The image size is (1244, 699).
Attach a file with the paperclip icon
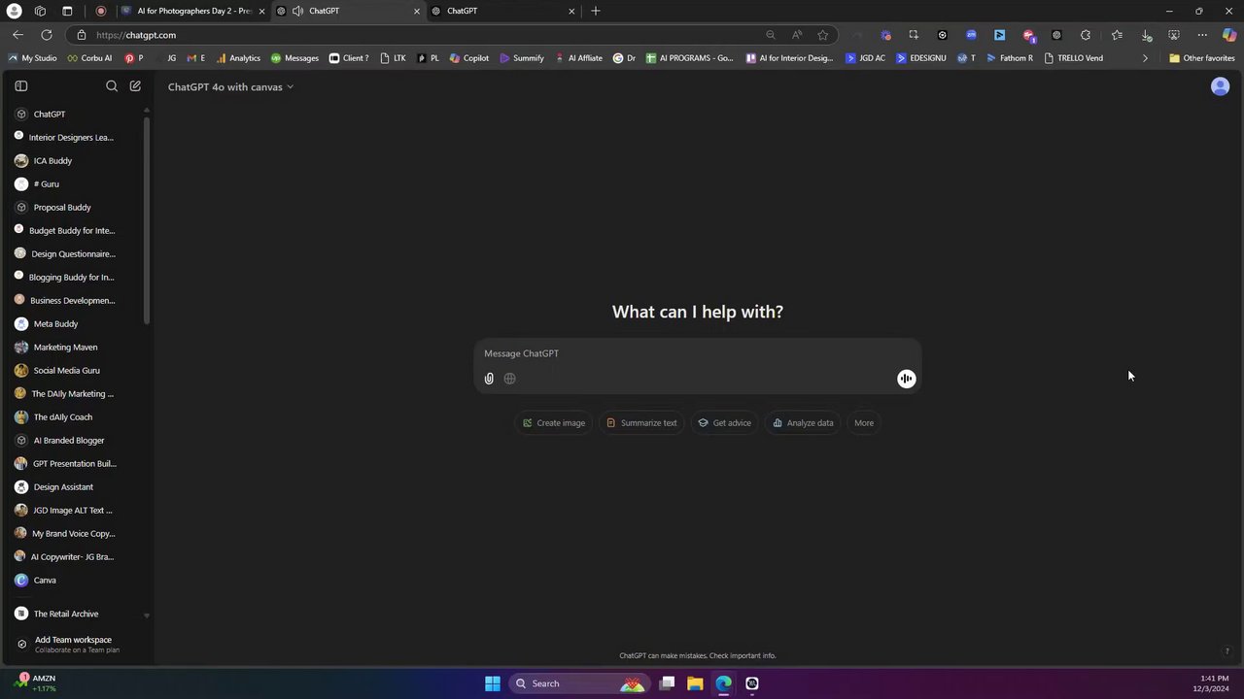(x=489, y=379)
